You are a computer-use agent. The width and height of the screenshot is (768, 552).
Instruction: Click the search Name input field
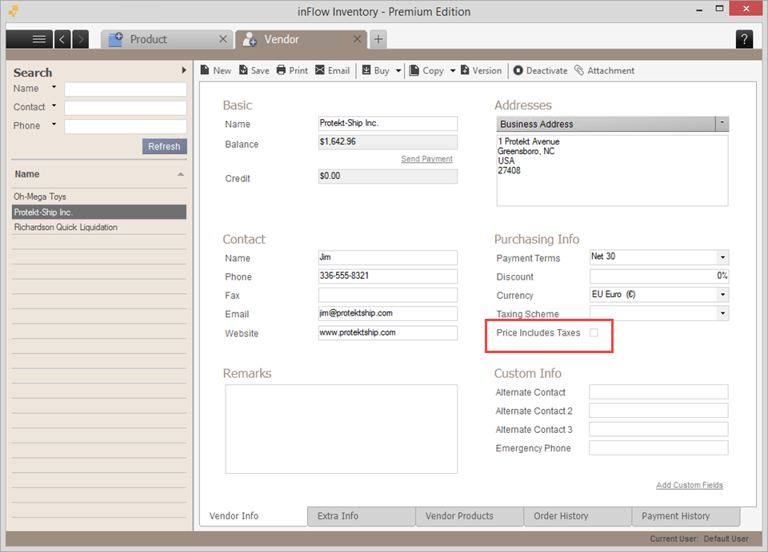click(126, 89)
